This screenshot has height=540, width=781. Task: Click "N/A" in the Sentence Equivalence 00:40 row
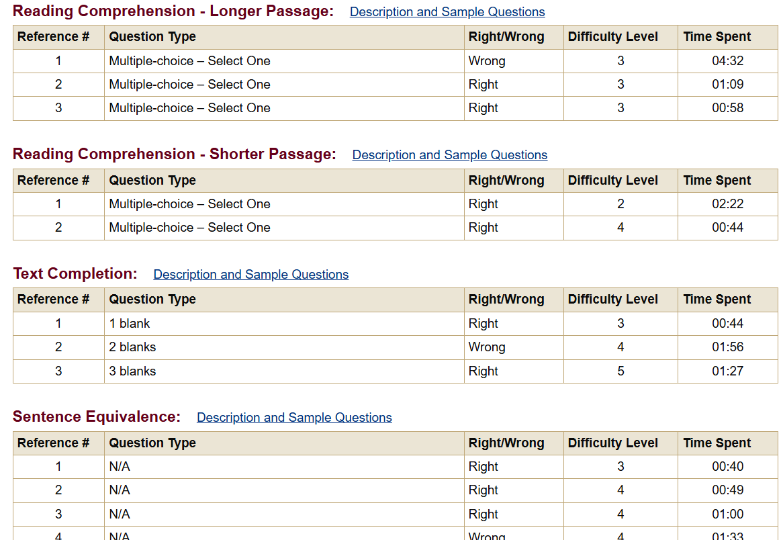coord(120,466)
